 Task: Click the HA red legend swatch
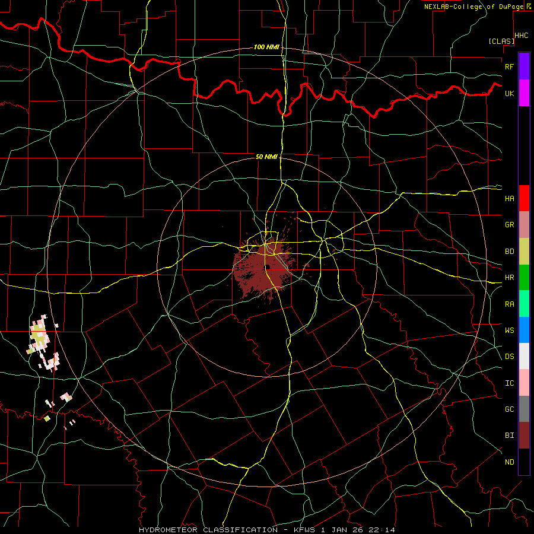(x=524, y=198)
